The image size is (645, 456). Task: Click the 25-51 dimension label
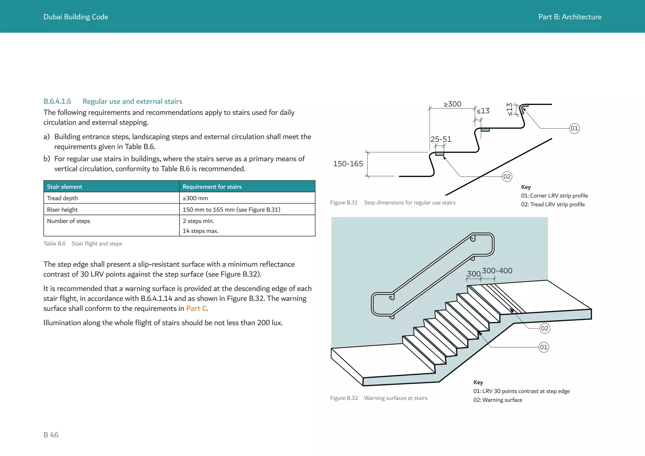441,139
